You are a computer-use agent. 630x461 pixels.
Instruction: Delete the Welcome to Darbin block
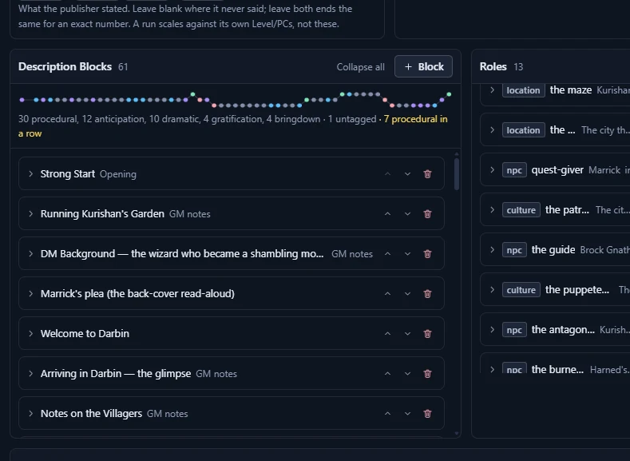pyautogui.click(x=427, y=334)
